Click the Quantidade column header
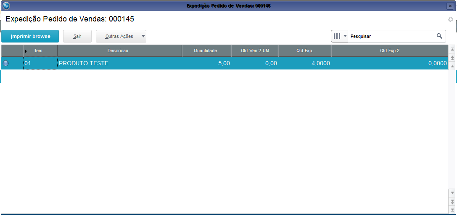This screenshot has height=216, width=457. (x=206, y=51)
